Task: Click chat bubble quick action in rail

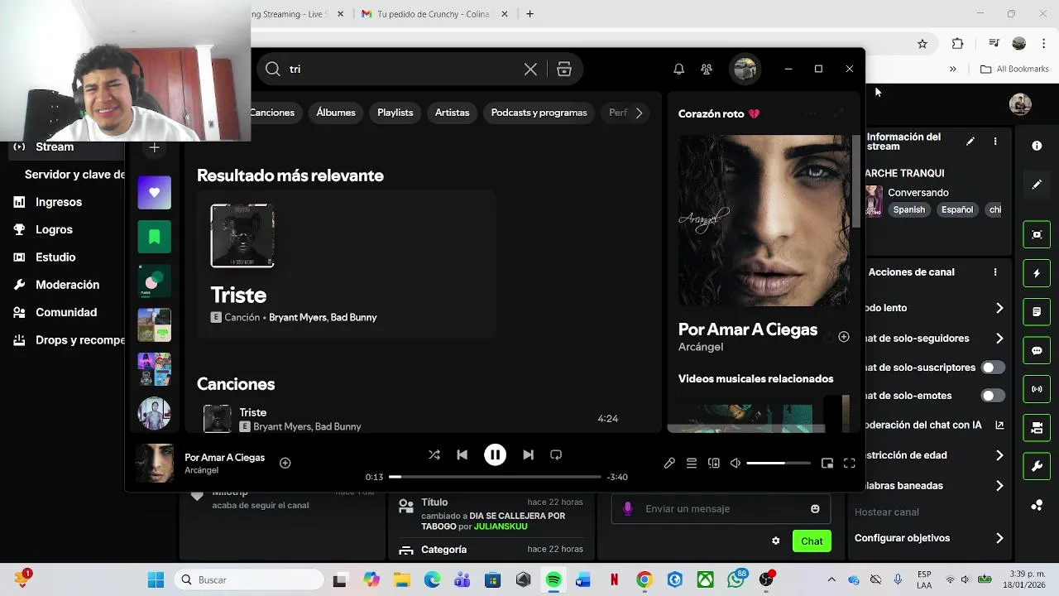Action: click(1037, 351)
